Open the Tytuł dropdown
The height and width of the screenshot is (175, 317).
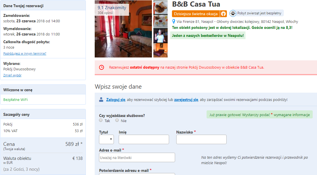click(x=106, y=139)
